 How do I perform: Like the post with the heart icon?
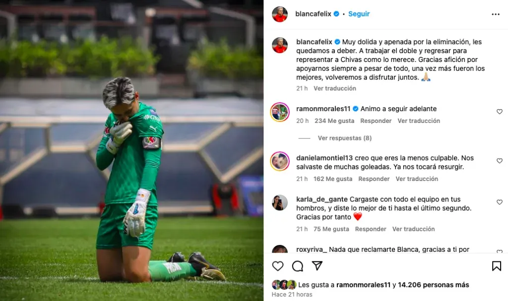pos(278,266)
